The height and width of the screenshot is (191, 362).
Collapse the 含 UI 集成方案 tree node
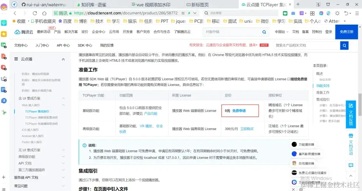(x=63, y=98)
